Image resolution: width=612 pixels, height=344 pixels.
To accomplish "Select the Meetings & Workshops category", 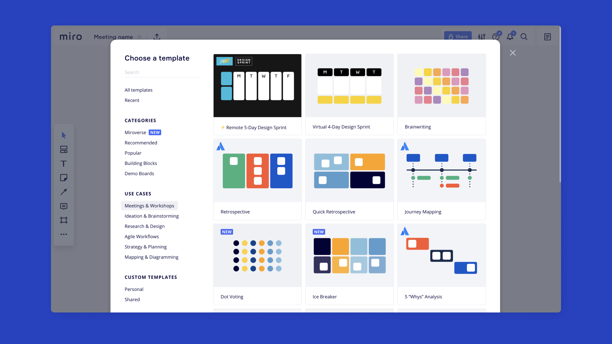I will click(149, 205).
